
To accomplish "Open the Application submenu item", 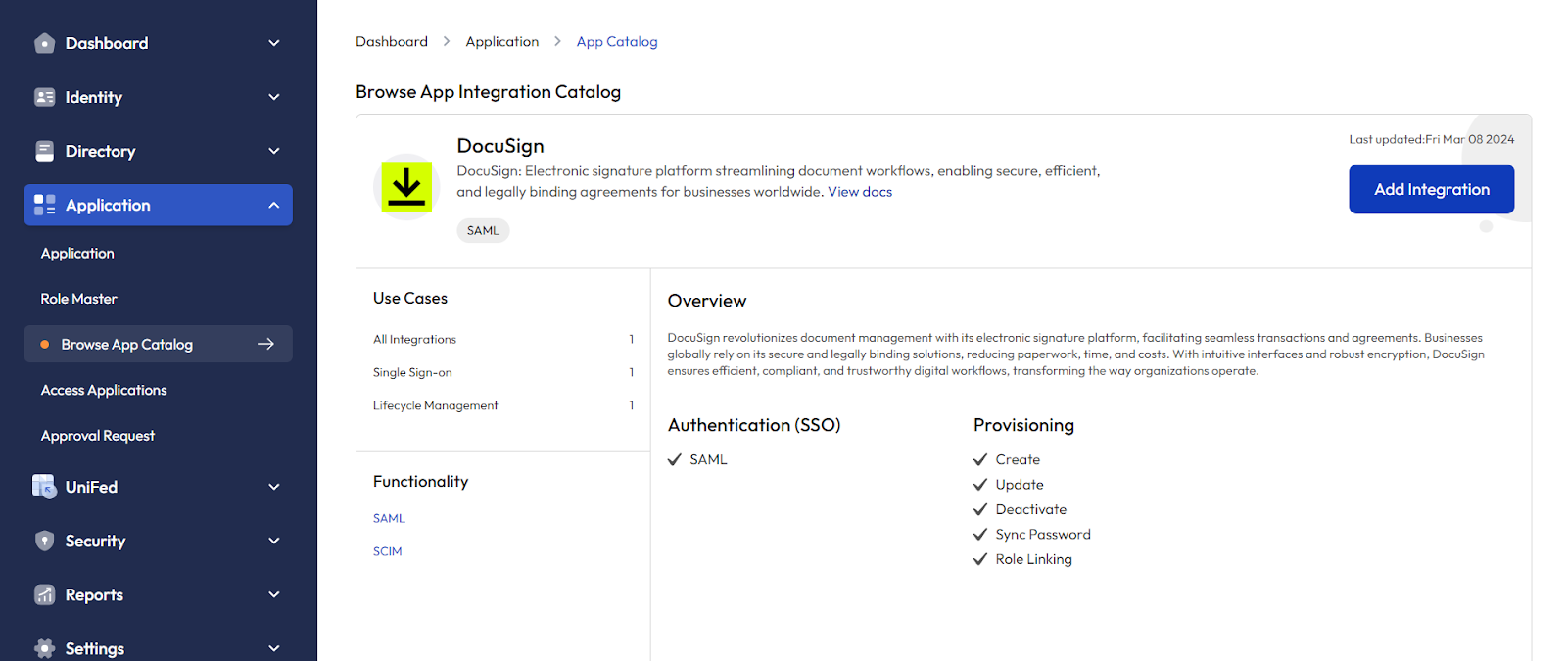I will [77, 253].
